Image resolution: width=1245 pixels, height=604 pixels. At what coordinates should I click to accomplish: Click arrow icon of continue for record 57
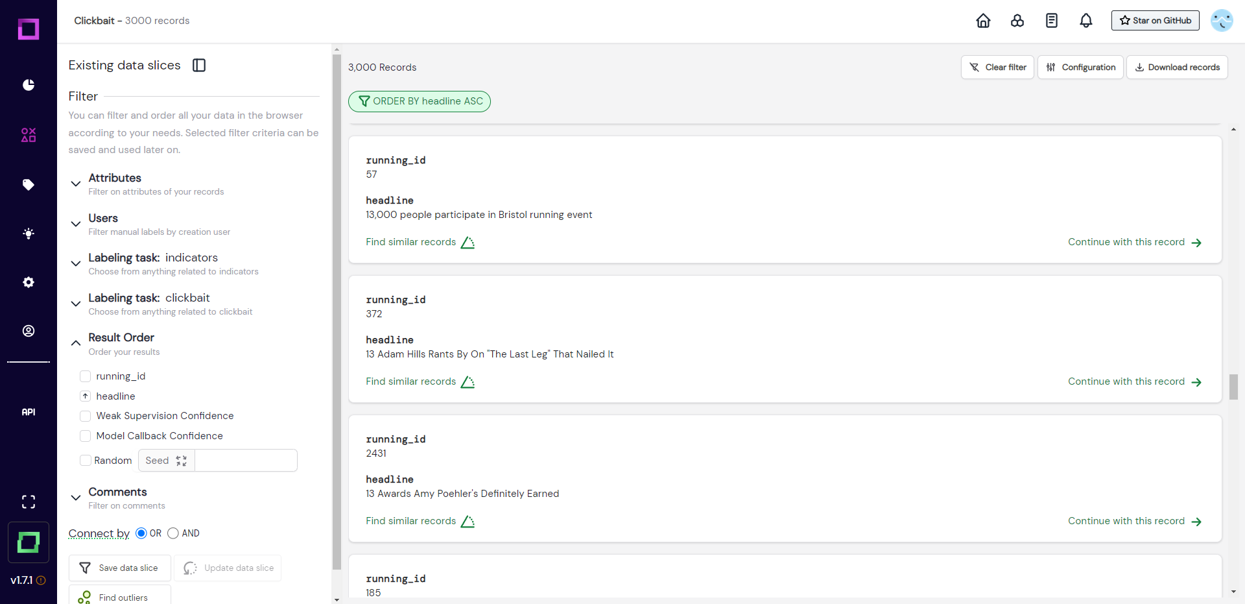[1196, 243]
